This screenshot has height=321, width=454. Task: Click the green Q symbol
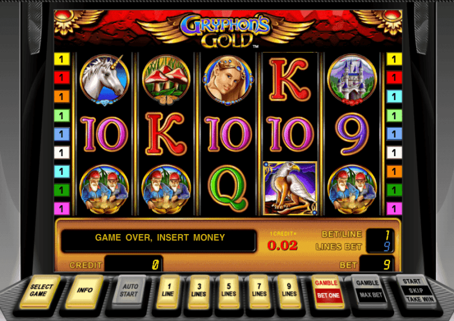tap(228, 189)
